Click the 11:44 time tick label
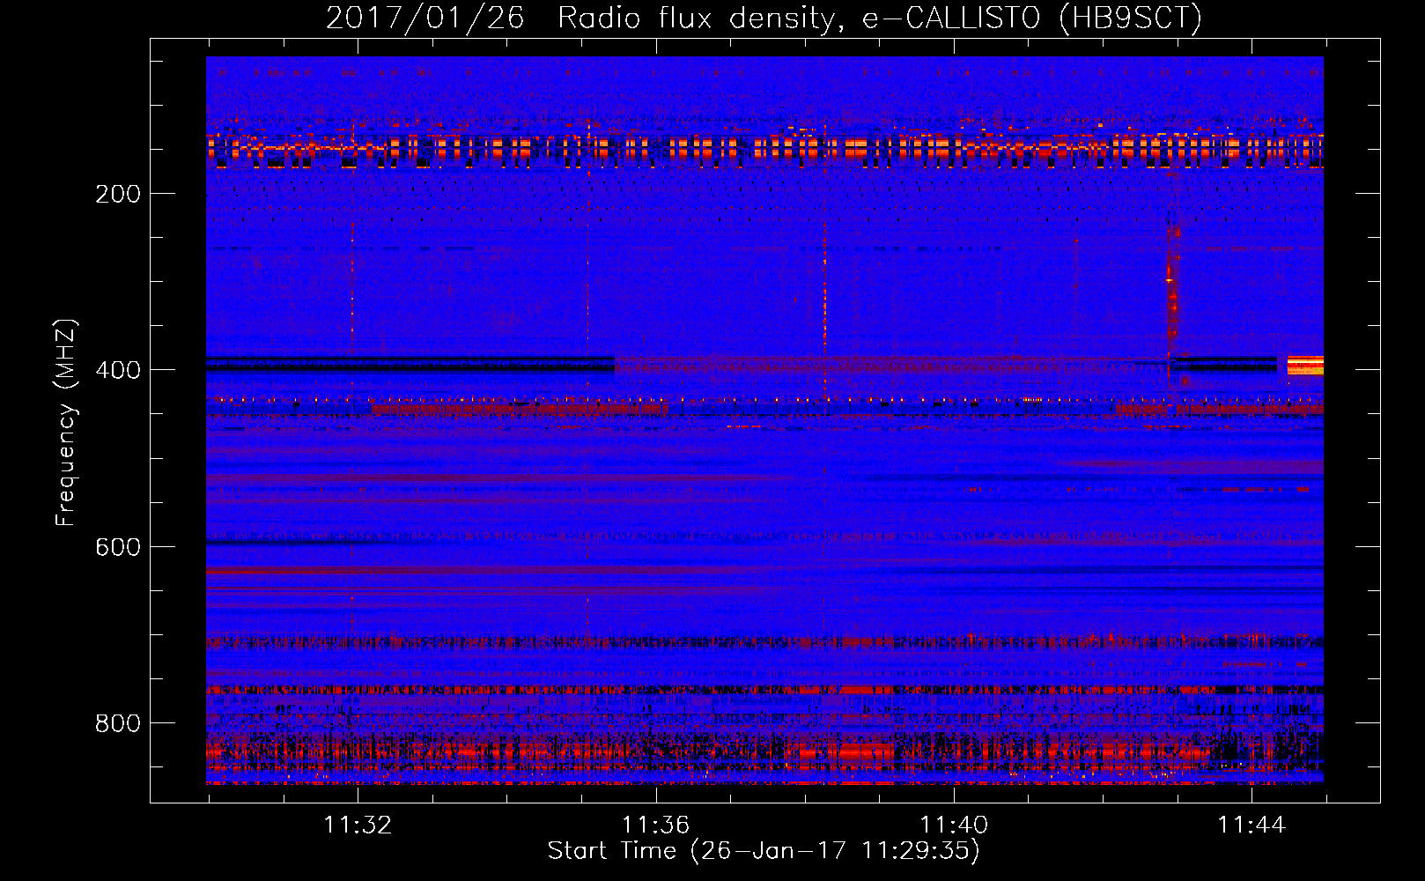This screenshot has width=1425, height=881. pos(1251,825)
